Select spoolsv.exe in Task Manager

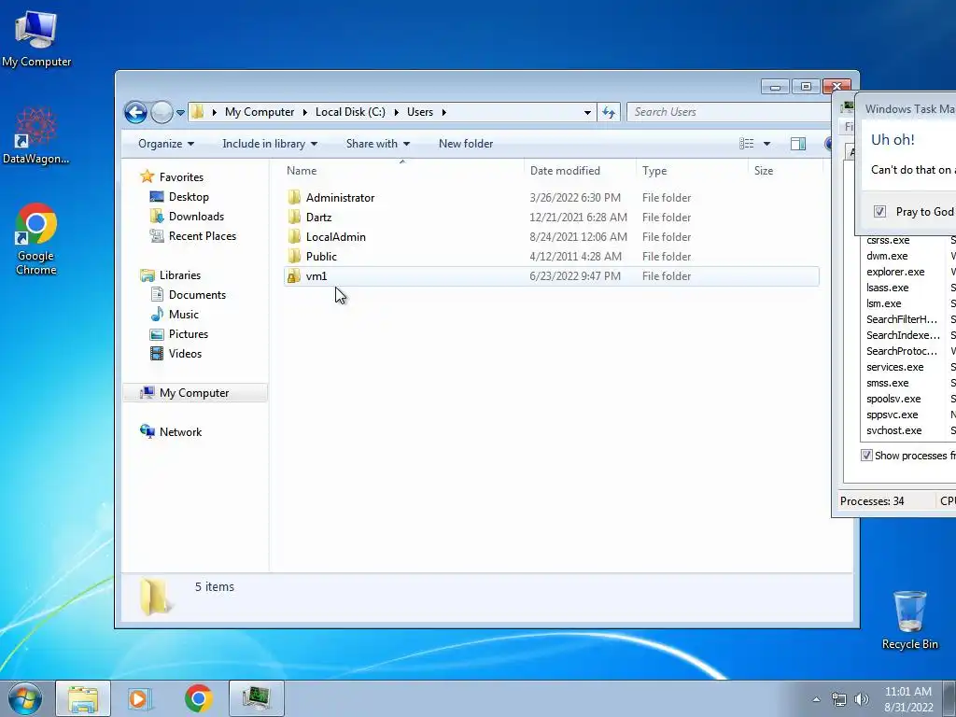893,399
